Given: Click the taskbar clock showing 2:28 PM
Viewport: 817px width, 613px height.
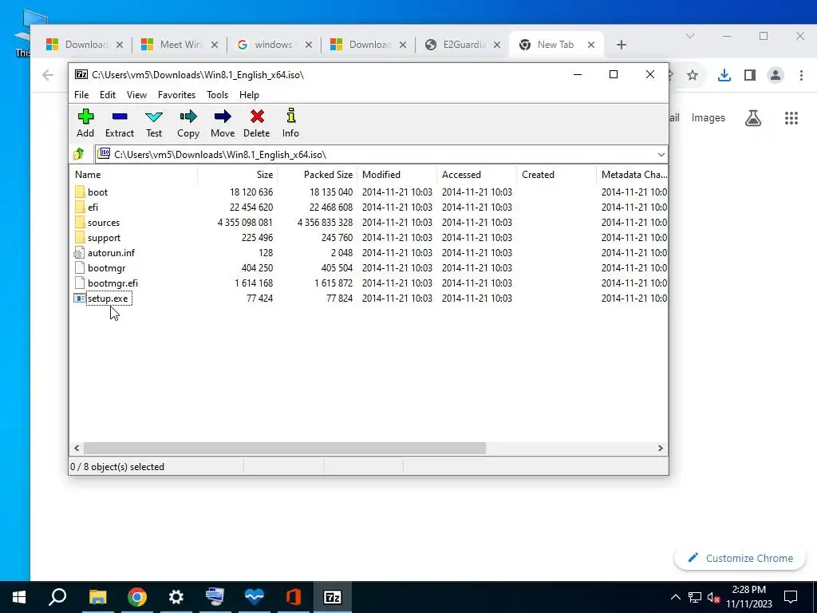Looking at the screenshot, I should point(749,597).
